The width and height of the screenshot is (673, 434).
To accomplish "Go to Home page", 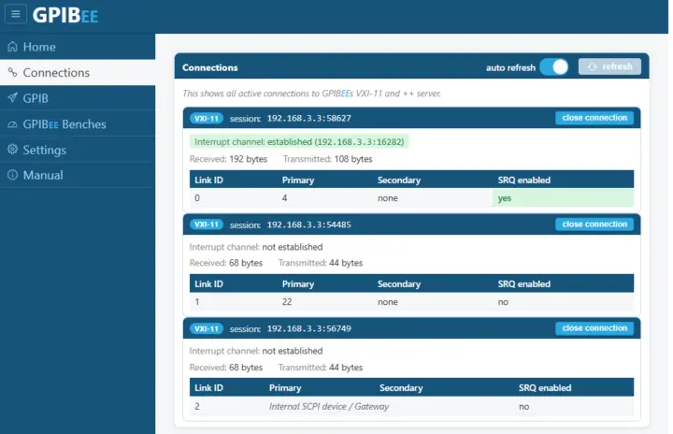I will click(78, 47).
